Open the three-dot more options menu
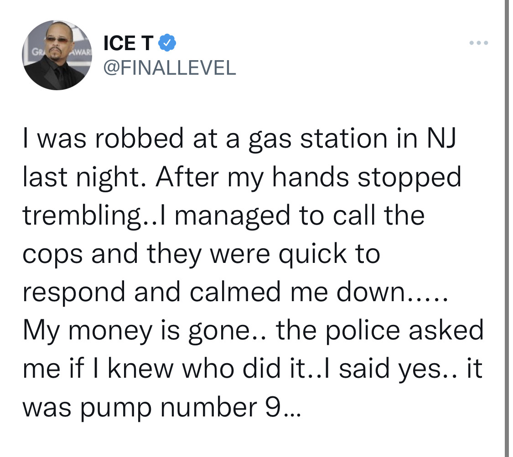Screen dimensions: 513x457 tap(479, 43)
